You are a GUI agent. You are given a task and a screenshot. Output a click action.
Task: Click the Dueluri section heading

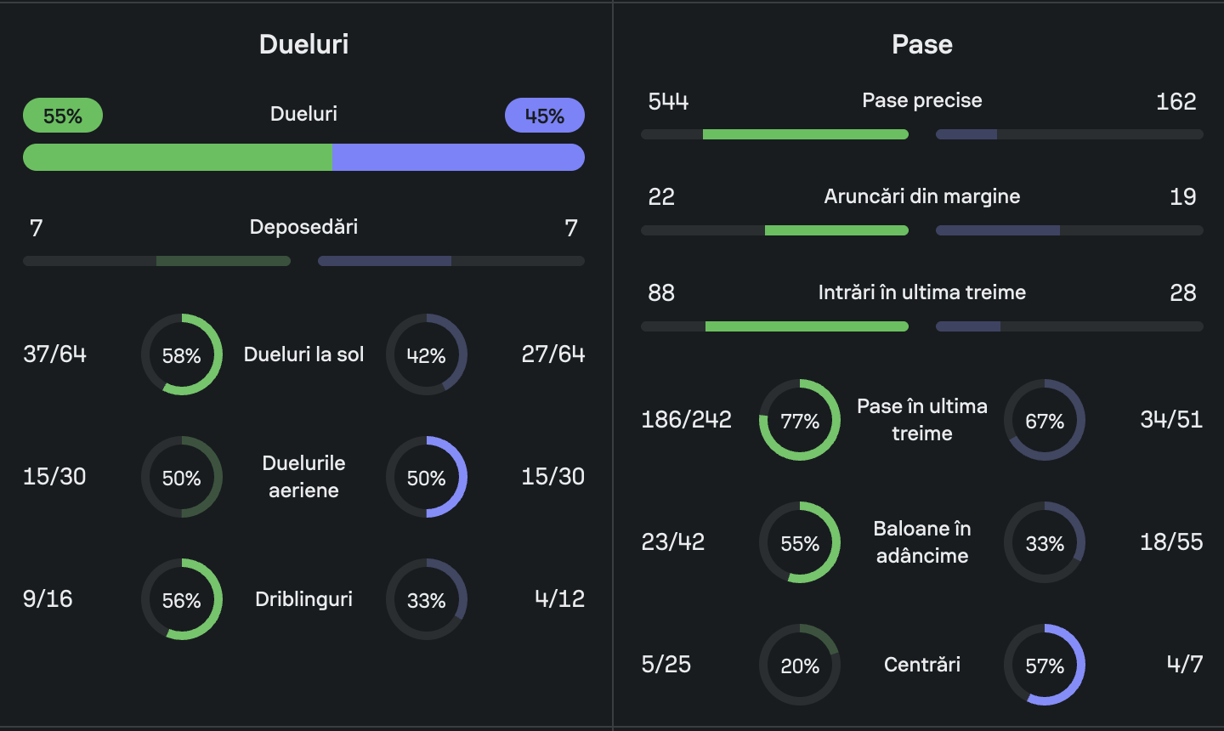[303, 44]
